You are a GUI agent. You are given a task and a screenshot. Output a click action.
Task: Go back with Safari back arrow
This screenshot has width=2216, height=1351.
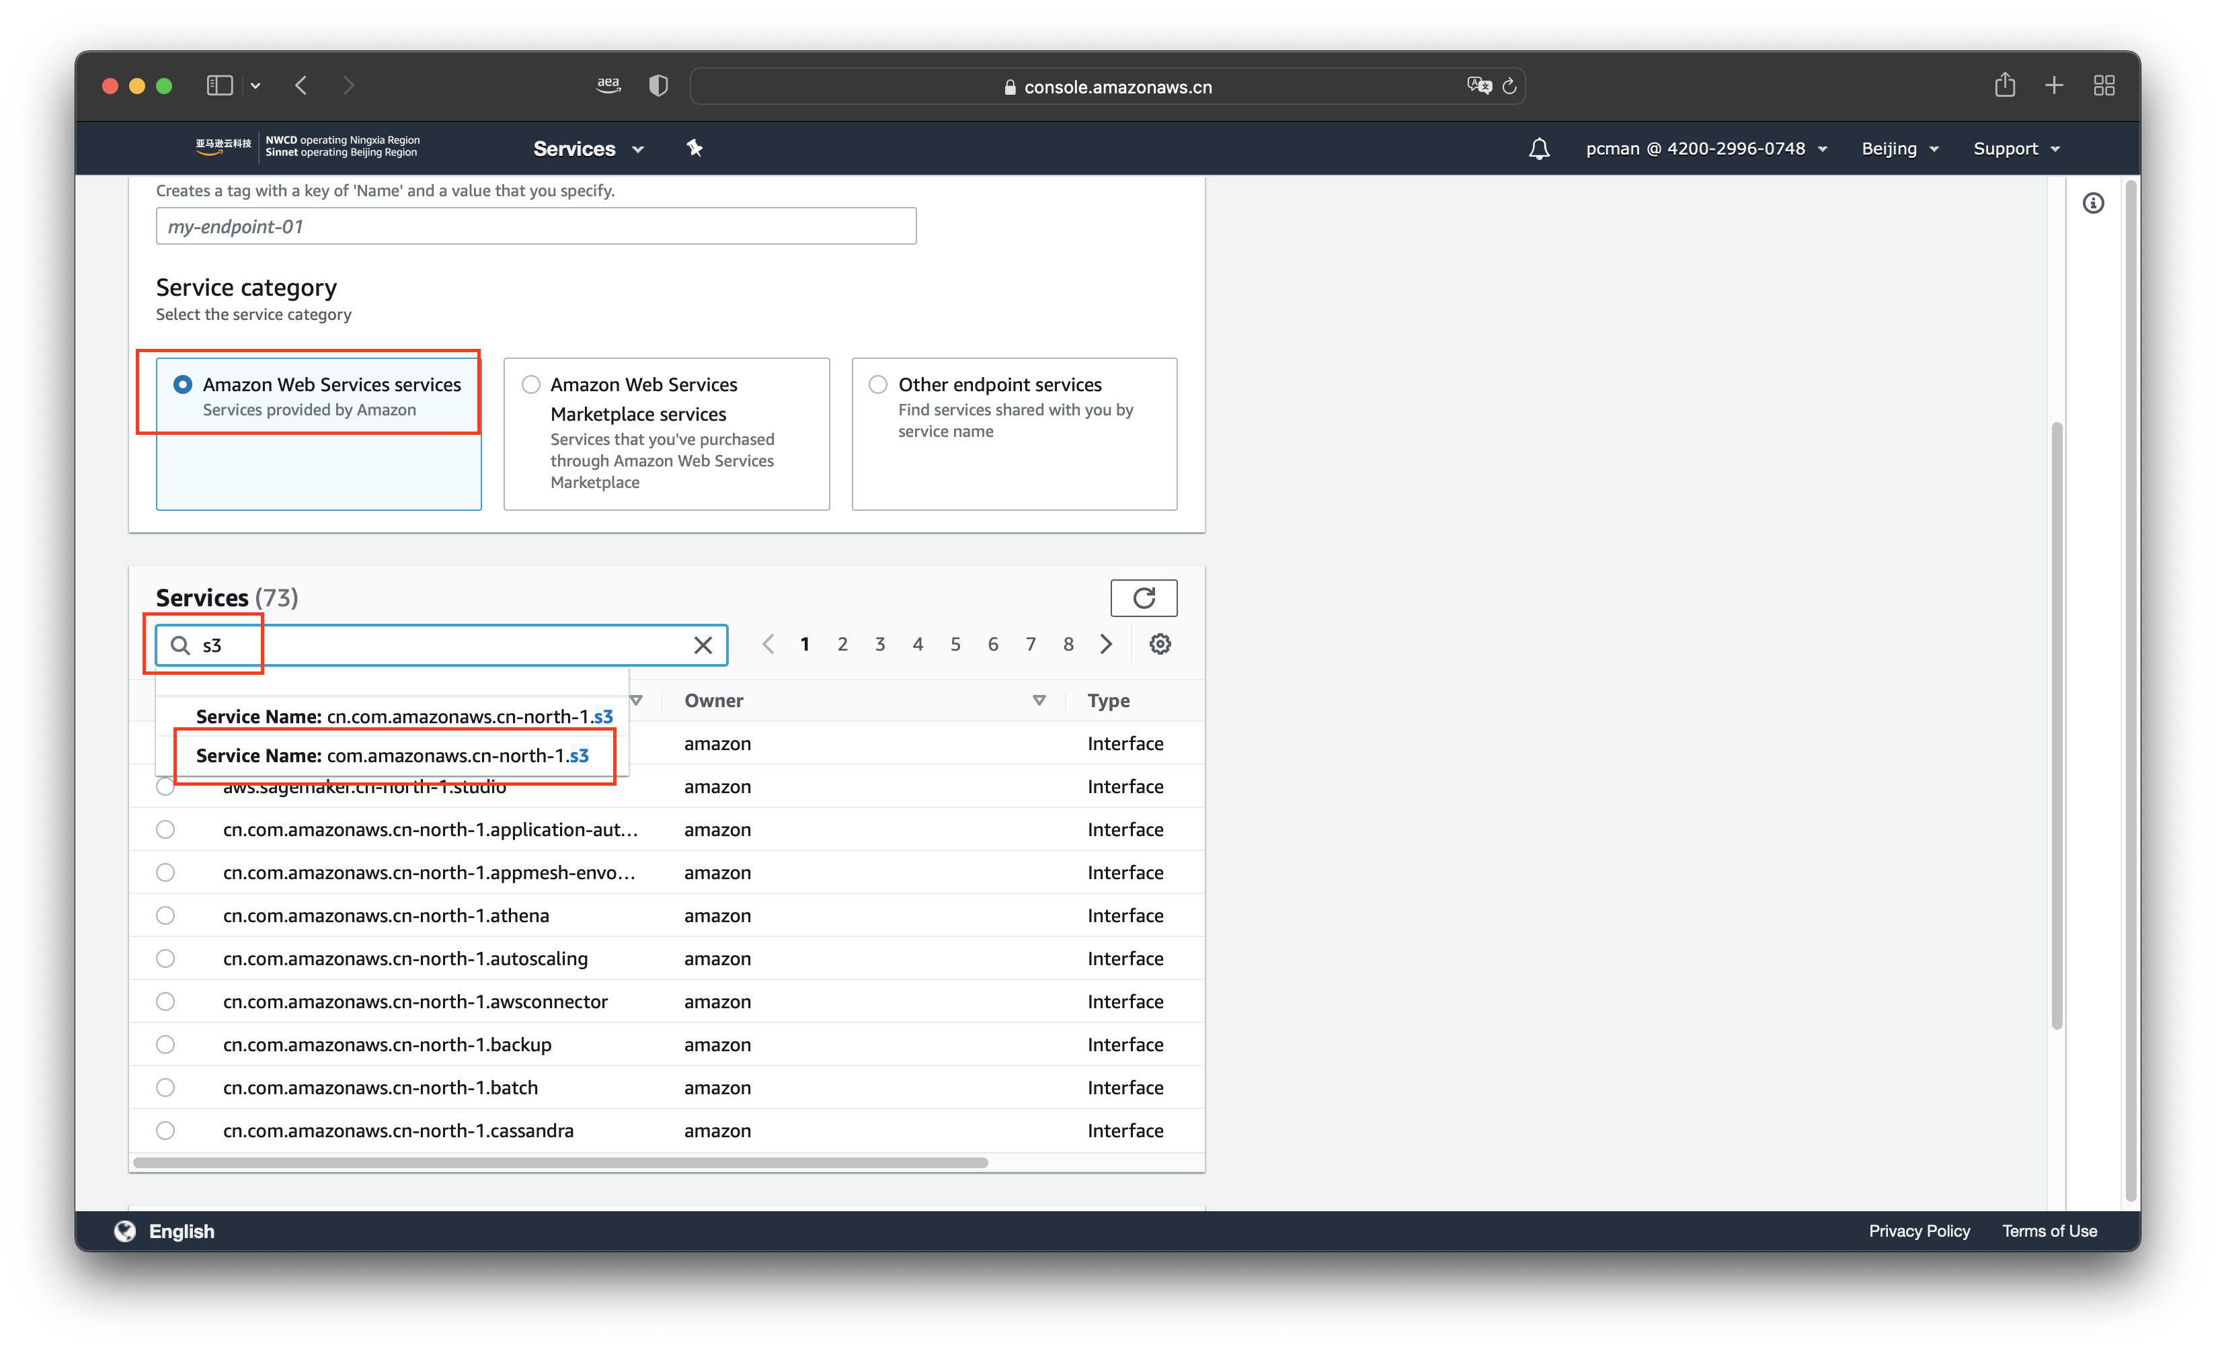click(301, 85)
